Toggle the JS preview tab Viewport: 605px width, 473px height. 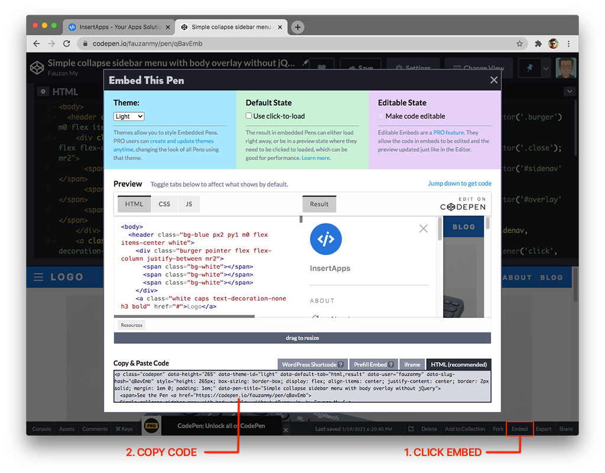pyautogui.click(x=188, y=204)
